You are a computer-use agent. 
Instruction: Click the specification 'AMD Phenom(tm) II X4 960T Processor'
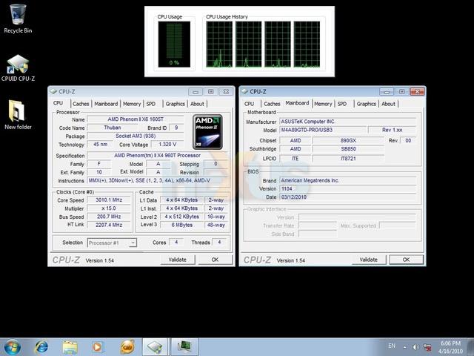click(157, 155)
